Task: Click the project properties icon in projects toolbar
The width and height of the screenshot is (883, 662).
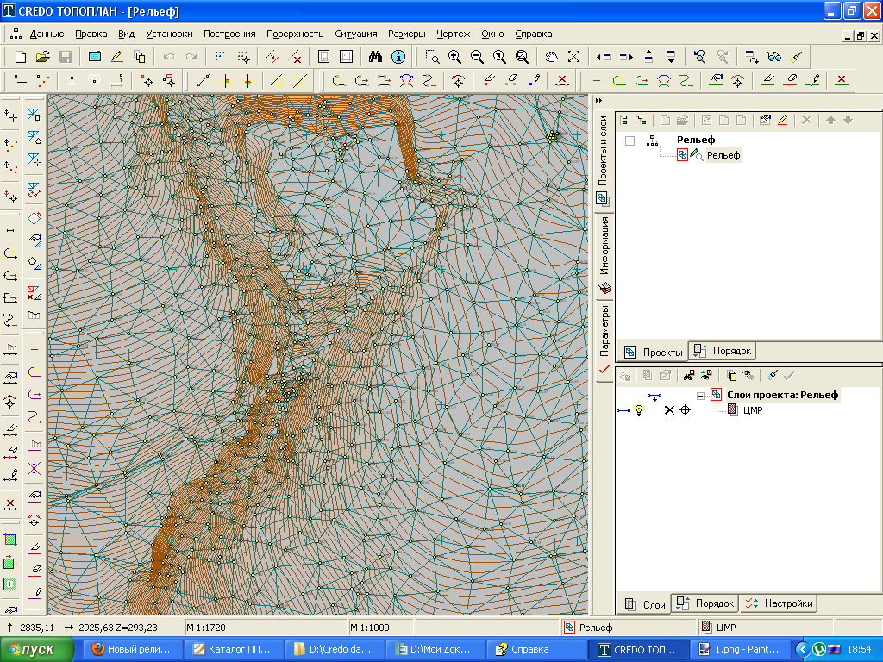Action: tap(765, 120)
